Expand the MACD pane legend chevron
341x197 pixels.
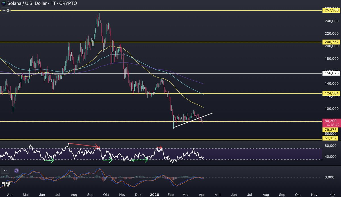click(x=5, y=171)
